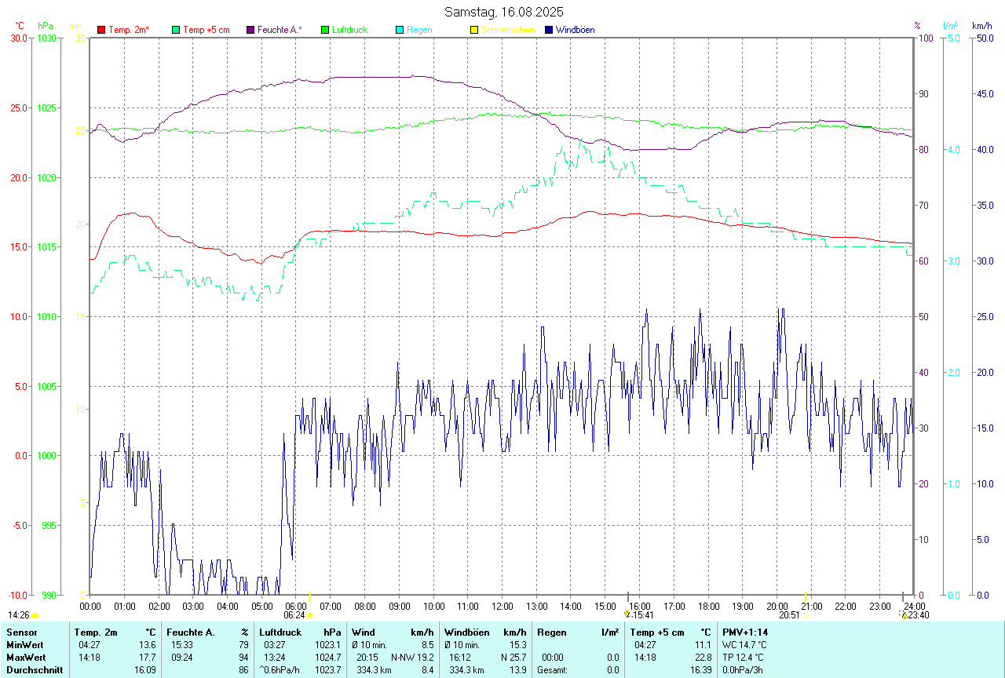Click the moon icon beside 14:26
1005x678 pixels.
35,615
